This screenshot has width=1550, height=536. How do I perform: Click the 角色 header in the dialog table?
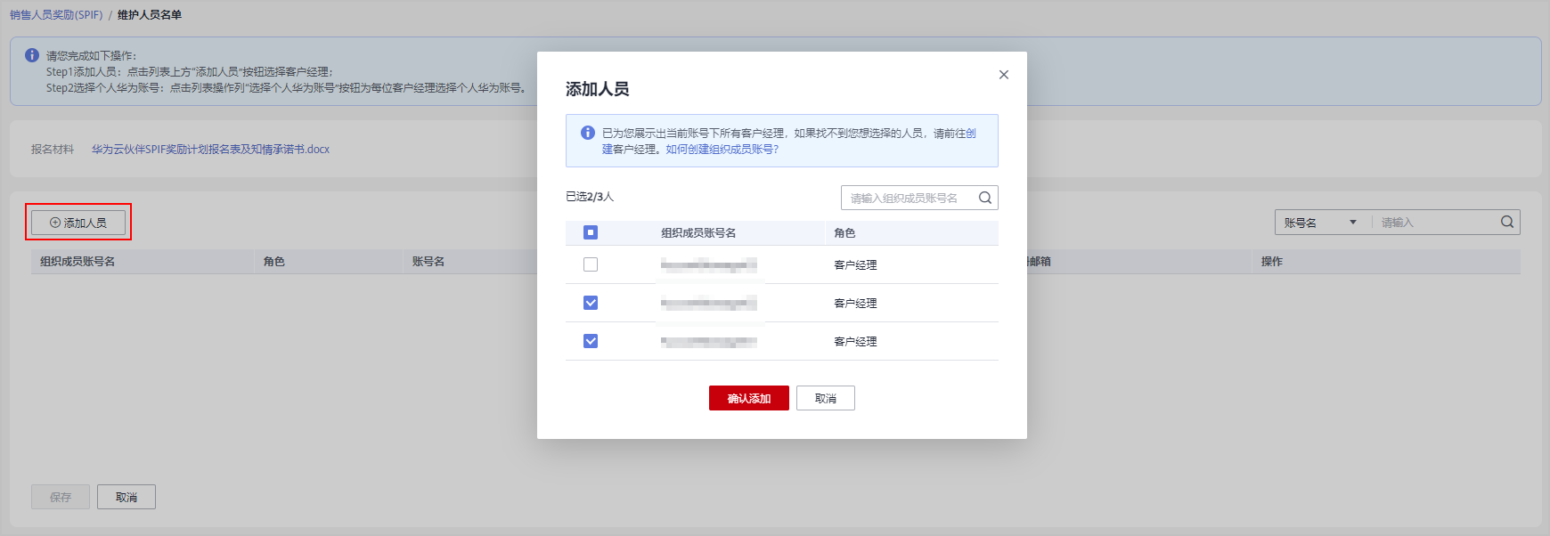[844, 233]
